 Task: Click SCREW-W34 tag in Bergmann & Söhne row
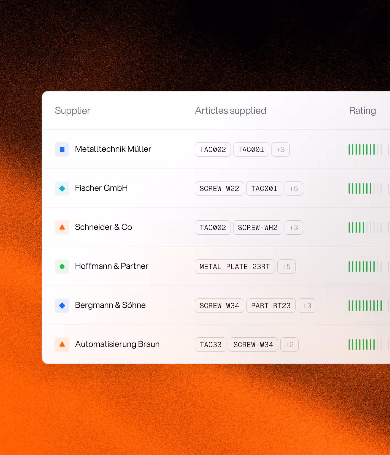point(220,305)
